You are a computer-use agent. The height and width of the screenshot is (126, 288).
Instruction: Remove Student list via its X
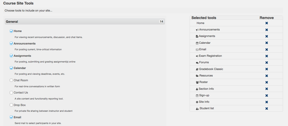coord(266,109)
